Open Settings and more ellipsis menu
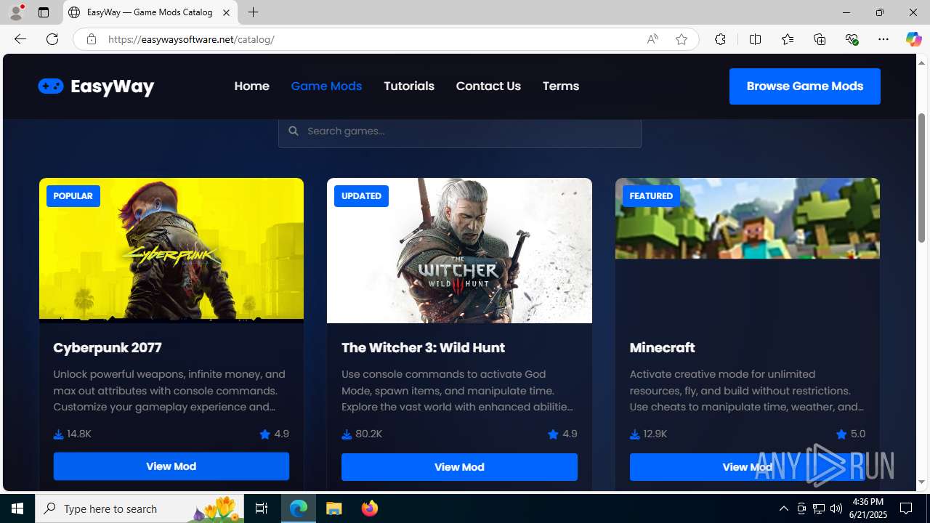The width and height of the screenshot is (930, 523). pyautogui.click(x=883, y=39)
